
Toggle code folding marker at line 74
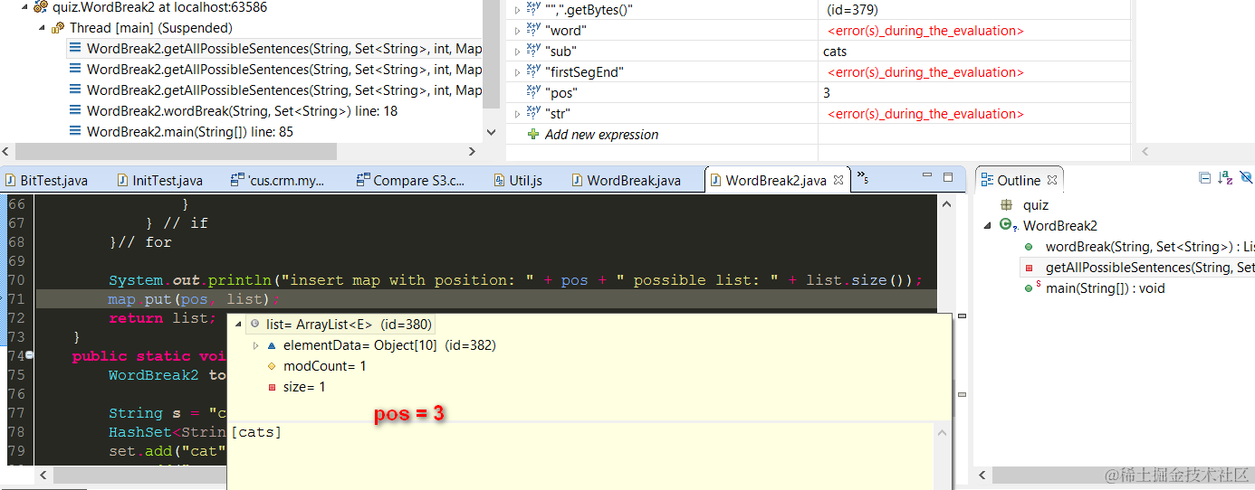click(x=30, y=356)
